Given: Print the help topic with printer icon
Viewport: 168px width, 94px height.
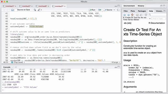Looking at the screenshot, I should point(137,15).
